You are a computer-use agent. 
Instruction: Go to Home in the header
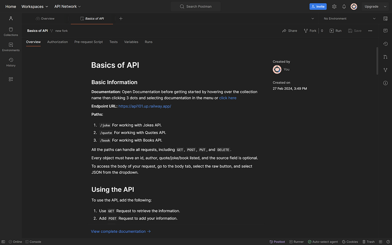pyautogui.click(x=11, y=7)
